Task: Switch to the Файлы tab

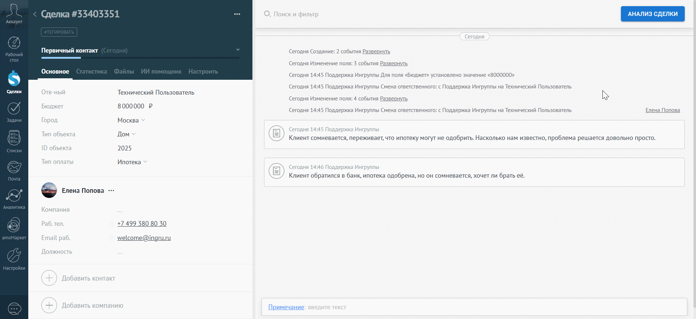Action: pyautogui.click(x=124, y=71)
